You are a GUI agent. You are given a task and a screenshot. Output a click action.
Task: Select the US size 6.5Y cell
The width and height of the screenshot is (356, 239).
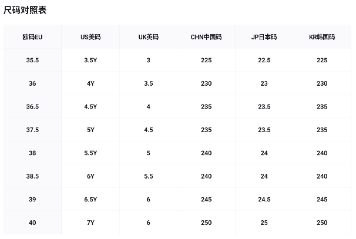[x=90, y=199]
